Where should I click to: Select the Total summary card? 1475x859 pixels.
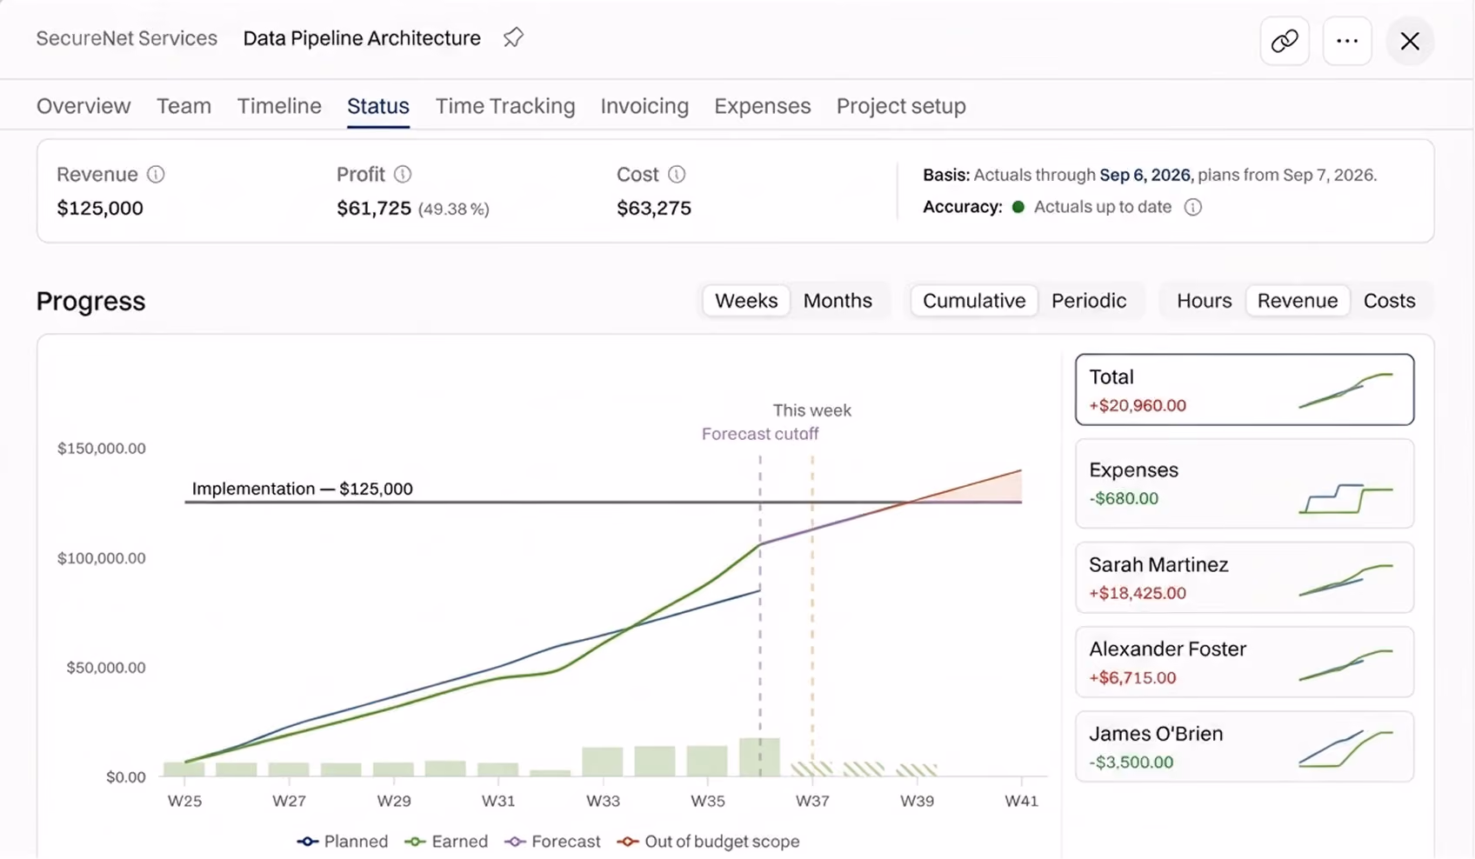click(x=1245, y=390)
